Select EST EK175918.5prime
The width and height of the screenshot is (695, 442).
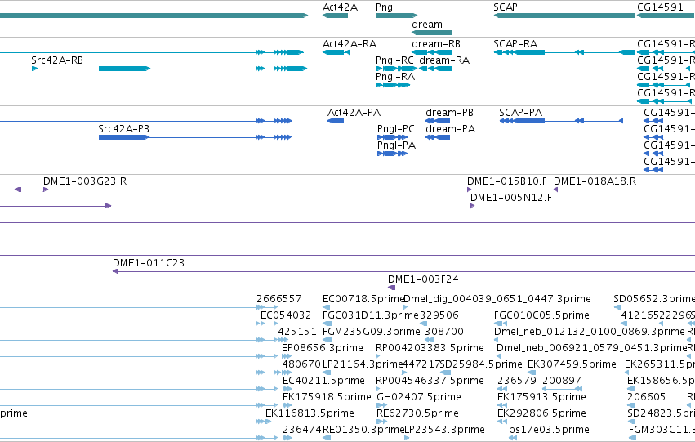[x=327, y=397]
